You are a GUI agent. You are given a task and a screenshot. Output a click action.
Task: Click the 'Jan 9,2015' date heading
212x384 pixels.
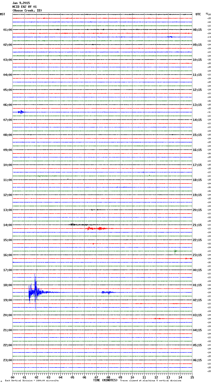pyautogui.click(x=21, y=3)
